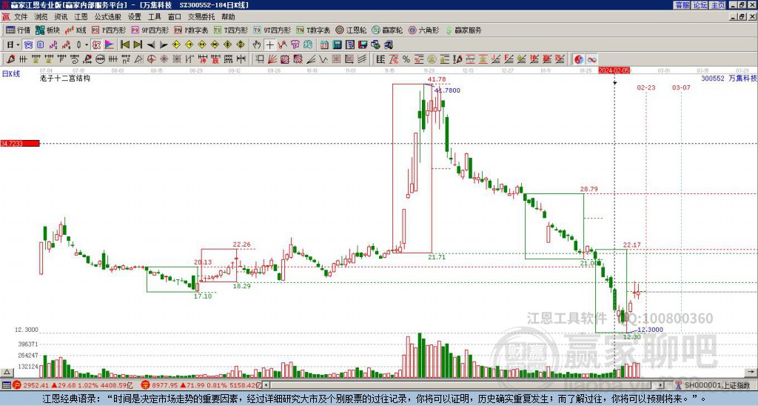The height and width of the screenshot is (406, 758).
Task: Click the 41.78 peak price label
Action: (437, 79)
